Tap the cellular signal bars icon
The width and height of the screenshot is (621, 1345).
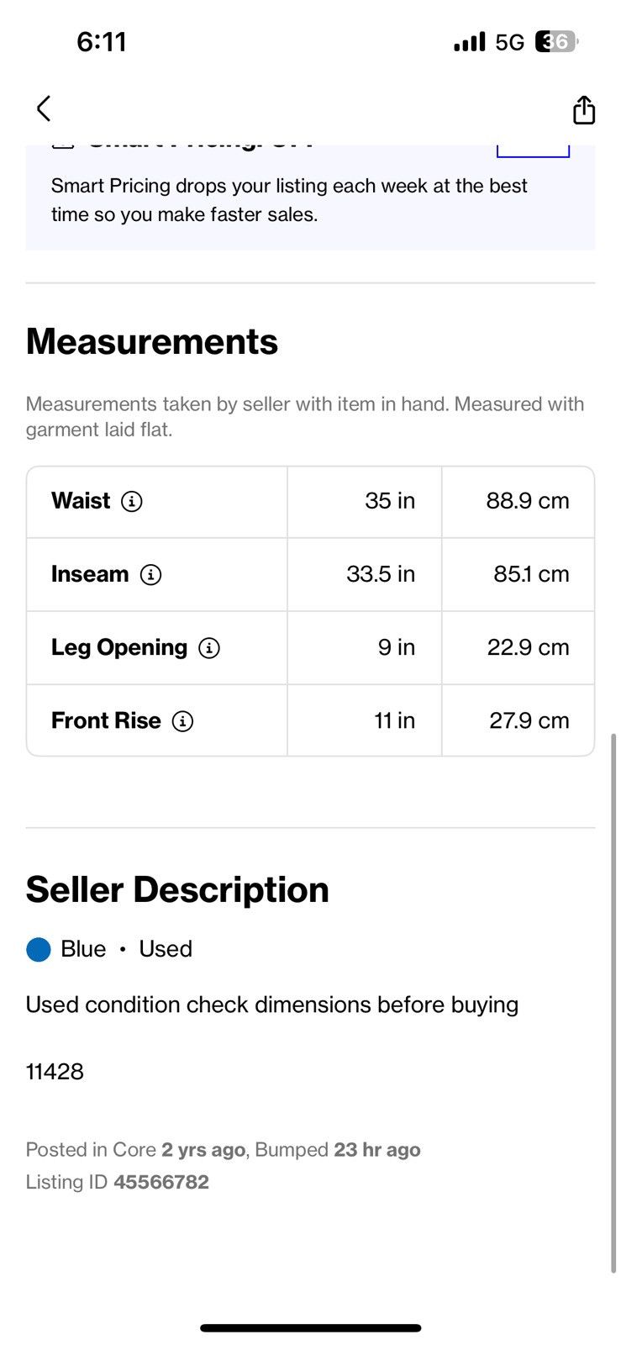tap(470, 42)
